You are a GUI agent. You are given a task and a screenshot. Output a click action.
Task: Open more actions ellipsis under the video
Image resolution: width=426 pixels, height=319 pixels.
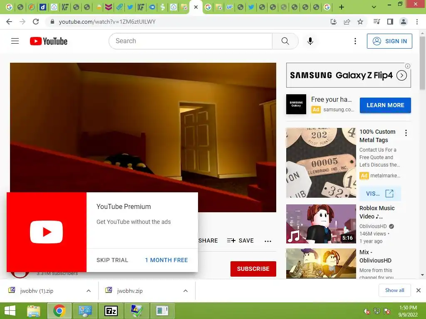point(268,241)
